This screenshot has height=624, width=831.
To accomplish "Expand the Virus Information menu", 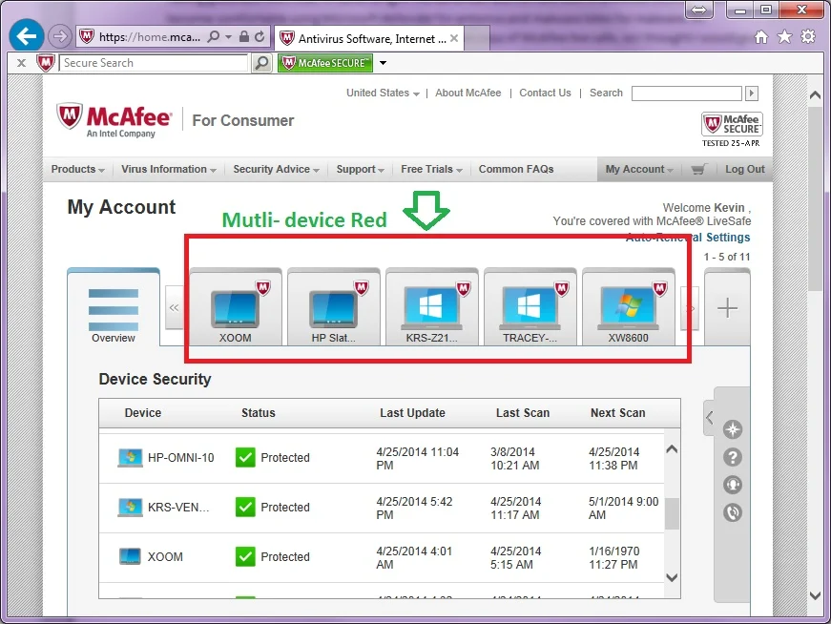I will coord(169,169).
